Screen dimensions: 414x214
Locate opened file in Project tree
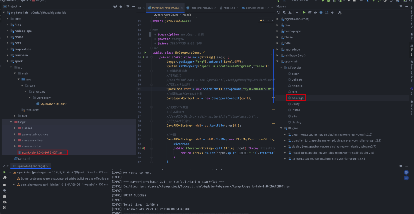(x=115, y=7)
